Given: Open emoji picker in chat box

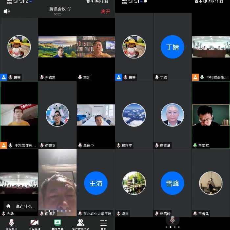Looking at the screenshot, I should click(x=8, y=206).
